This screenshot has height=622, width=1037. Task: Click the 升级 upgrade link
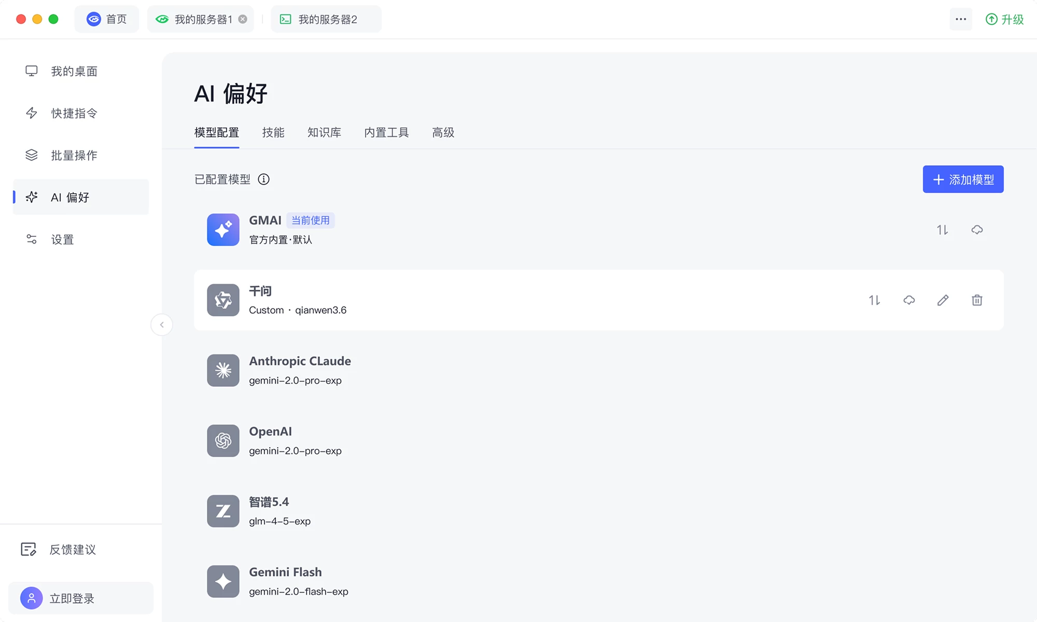click(x=1004, y=19)
